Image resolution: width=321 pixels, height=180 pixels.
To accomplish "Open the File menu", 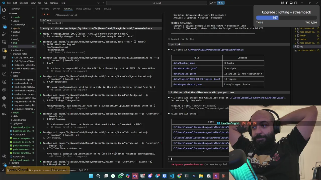I will pyautogui.click(x=9, y=3).
